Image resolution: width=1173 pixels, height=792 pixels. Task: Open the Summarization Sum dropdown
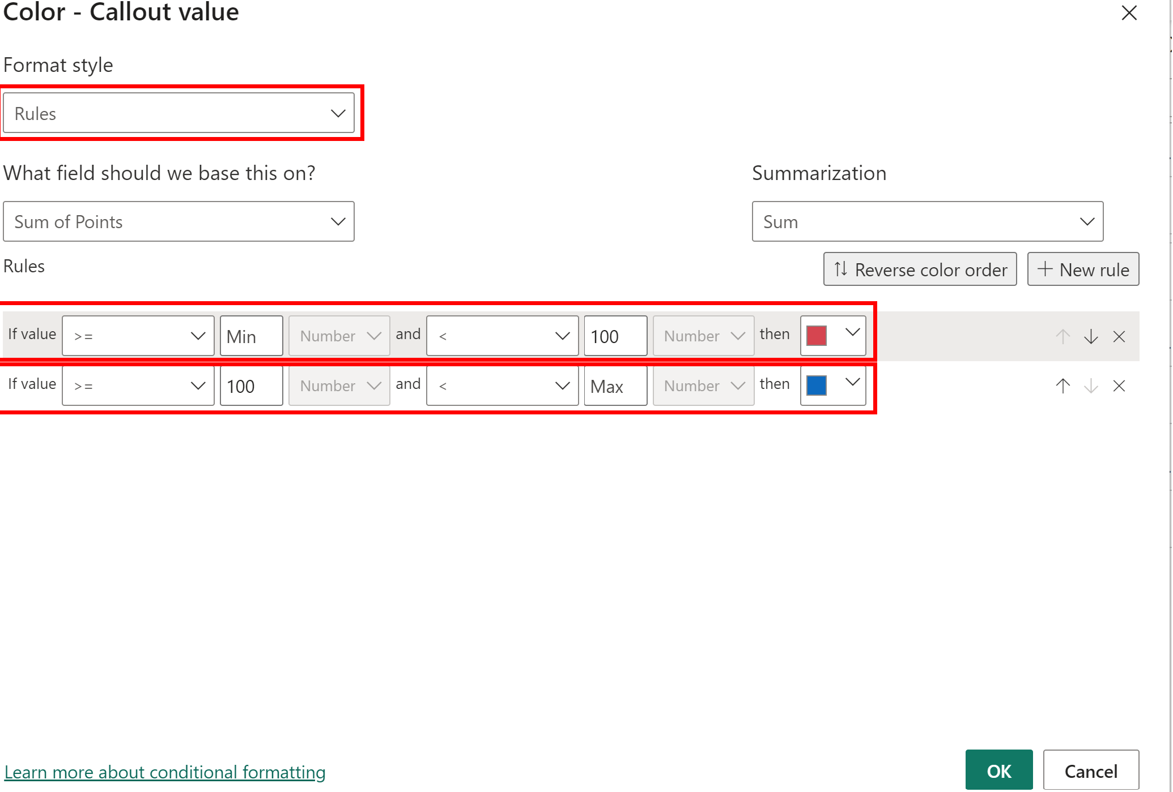coord(927,221)
